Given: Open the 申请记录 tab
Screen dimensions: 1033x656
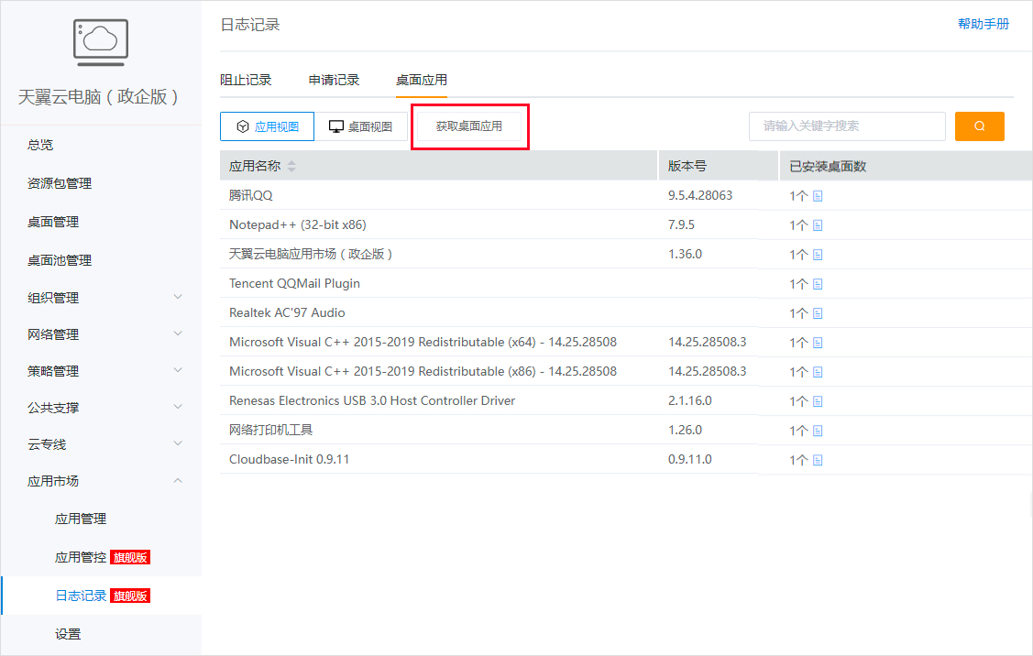Looking at the screenshot, I should click(334, 80).
